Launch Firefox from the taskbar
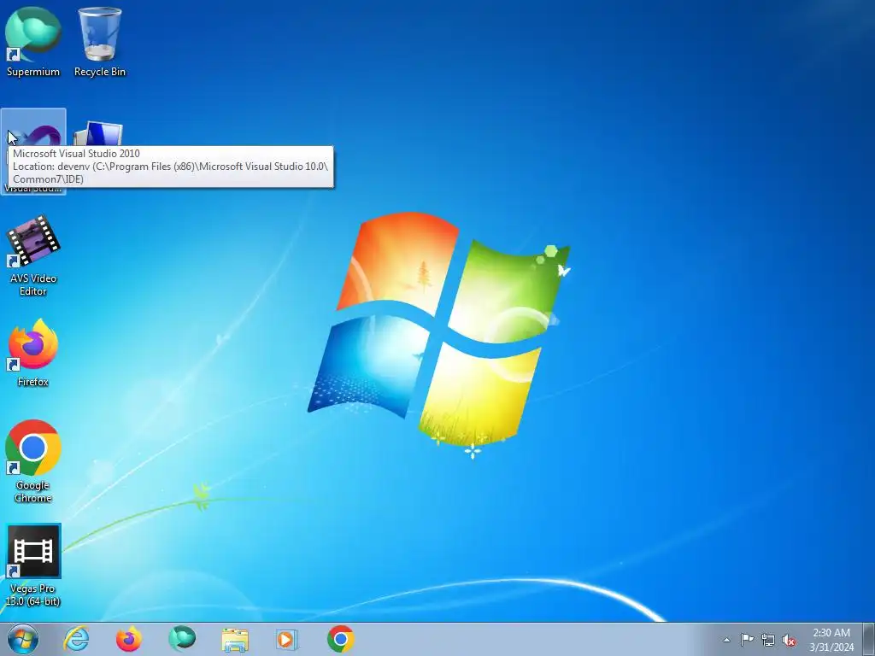This screenshot has width=875, height=656. tap(129, 639)
